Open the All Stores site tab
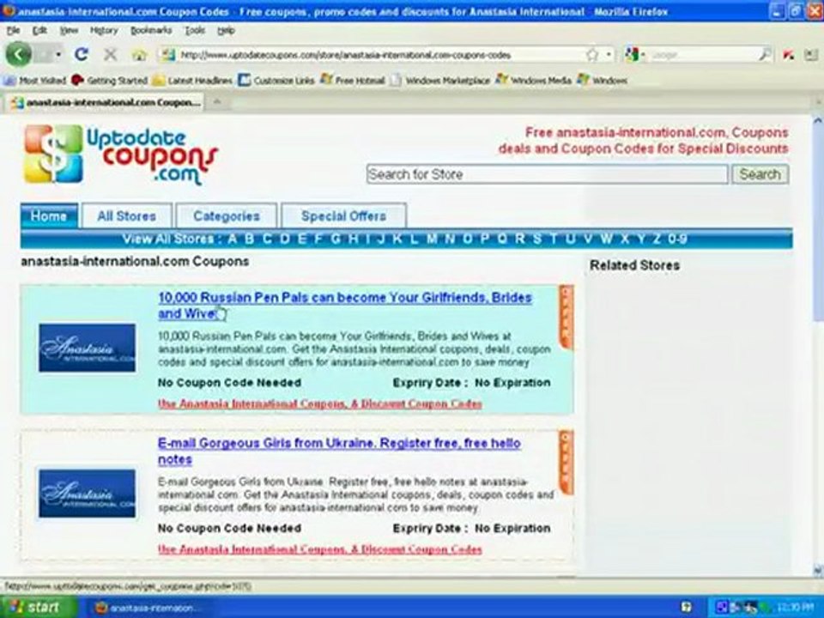 (x=127, y=216)
